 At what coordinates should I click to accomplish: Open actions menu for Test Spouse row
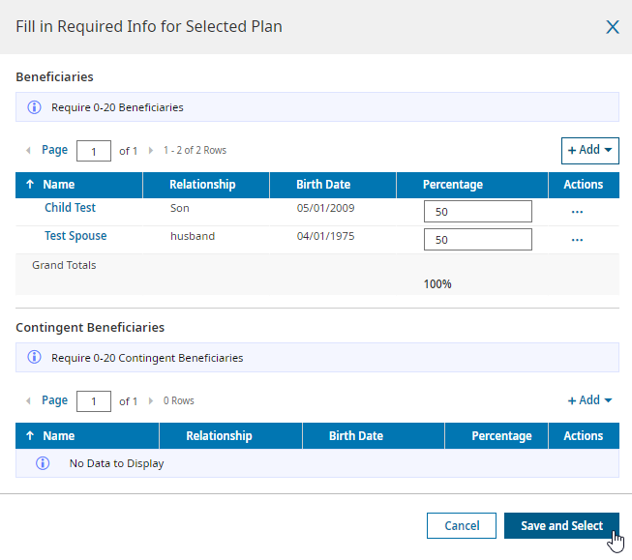pos(577,240)
